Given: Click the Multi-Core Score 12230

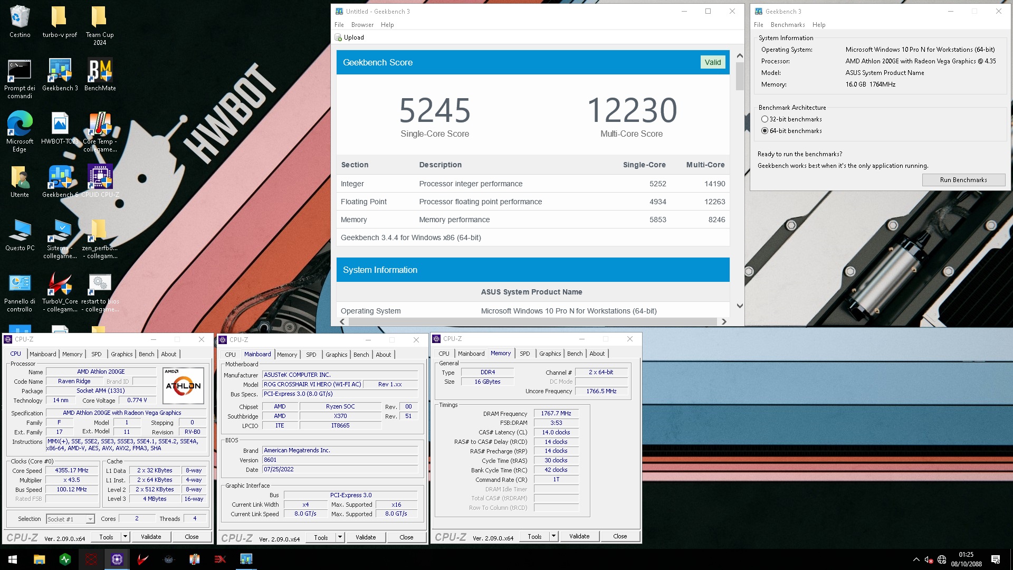Looking at the screenshot, I should pos(632,110).
